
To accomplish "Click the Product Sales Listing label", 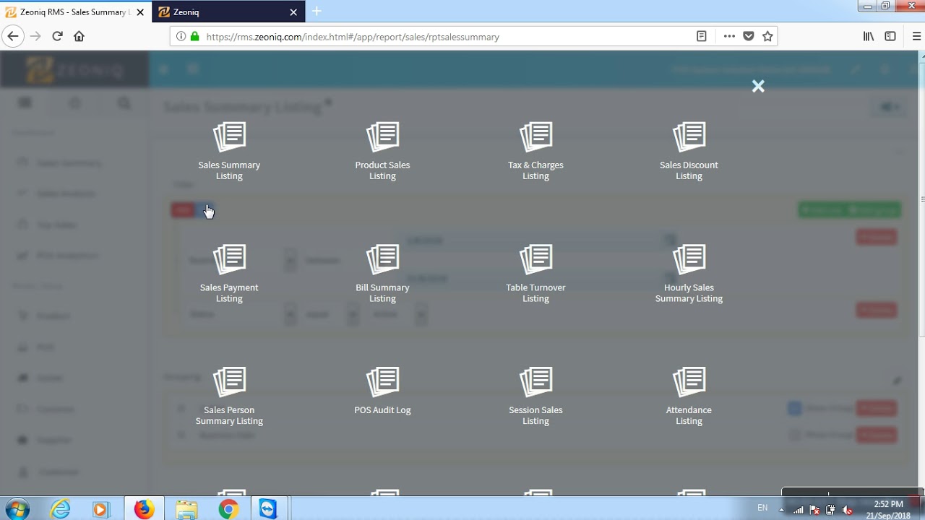I will (382, 170).
